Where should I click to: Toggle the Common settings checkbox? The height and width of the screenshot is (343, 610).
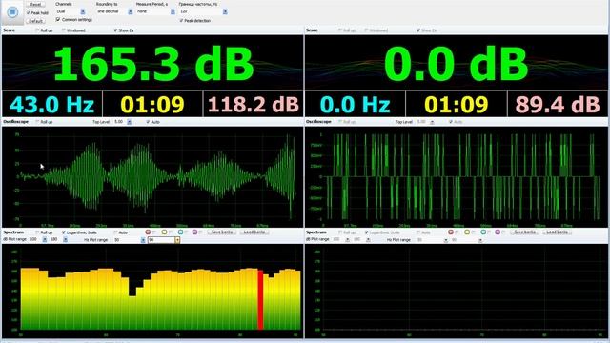pyautogui.click(x=58, y=19)
